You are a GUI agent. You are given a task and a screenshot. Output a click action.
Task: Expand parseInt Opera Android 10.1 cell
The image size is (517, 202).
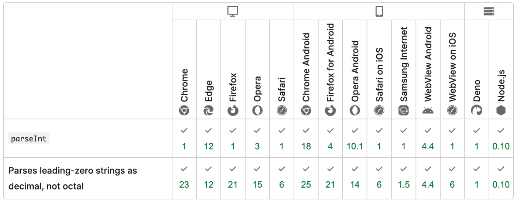(x=355, y=138)
